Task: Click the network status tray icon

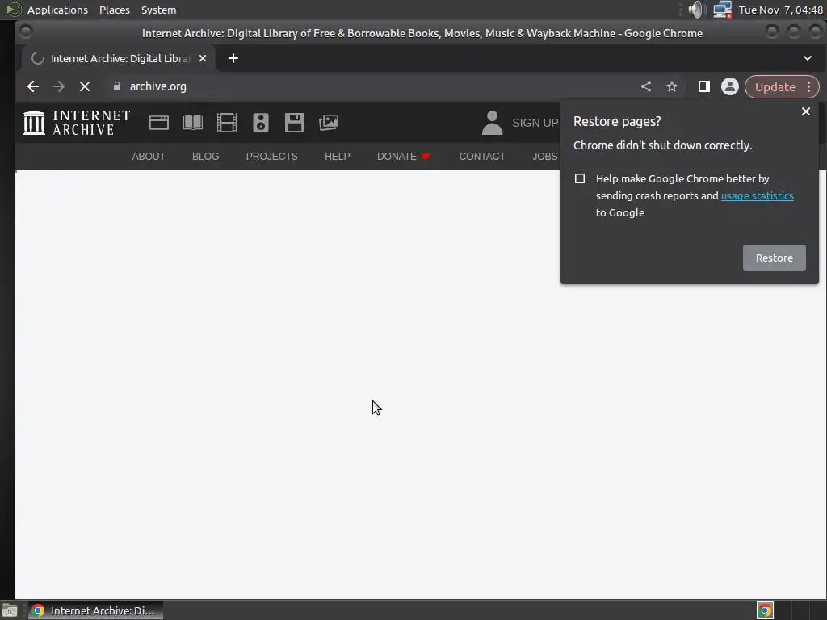Action: pyautogui.click(x=722, y=10)
